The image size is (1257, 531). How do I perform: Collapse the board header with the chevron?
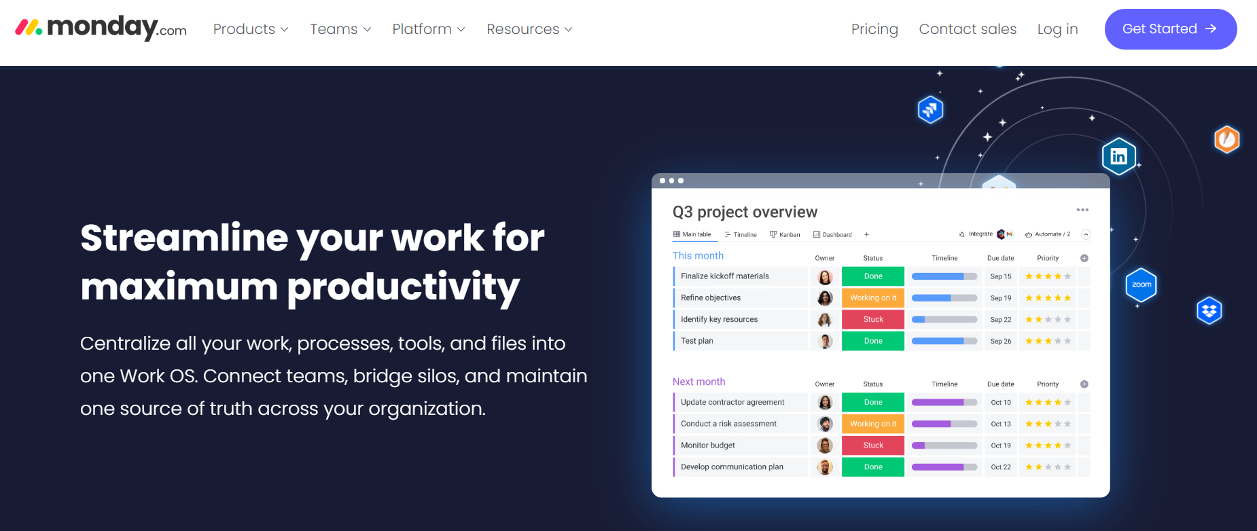tap(1086, 234)
